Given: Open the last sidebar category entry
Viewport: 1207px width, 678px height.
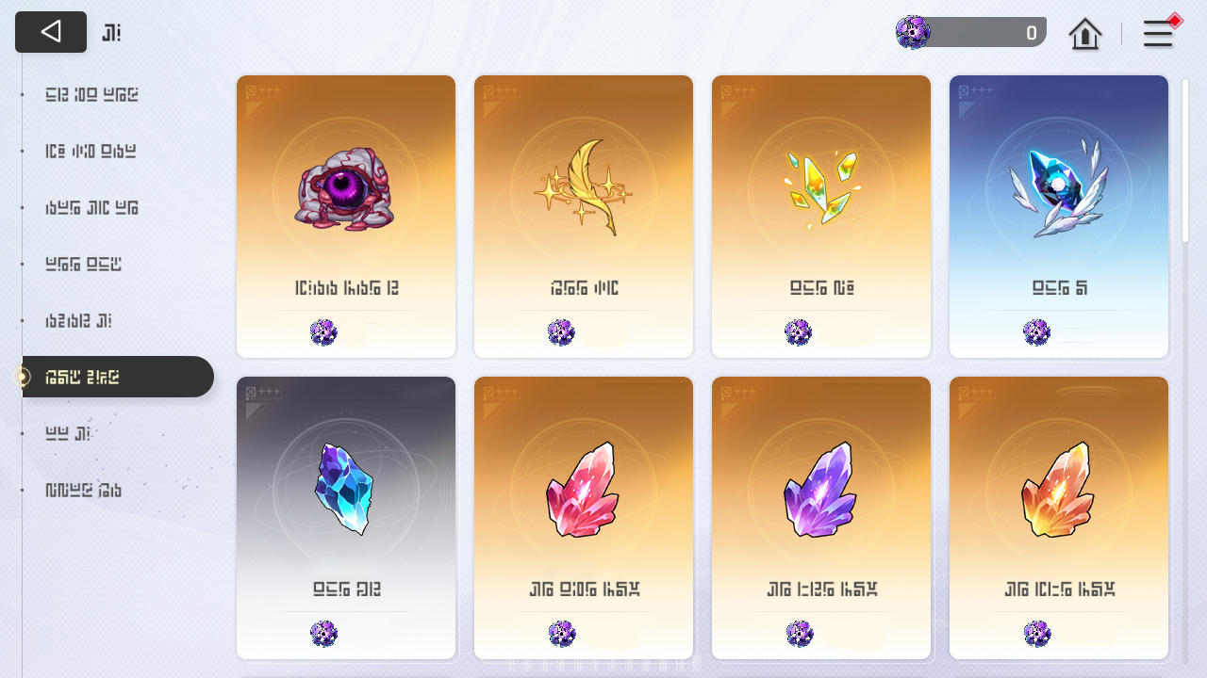Looking at the screenshot, I should point(84,490).
